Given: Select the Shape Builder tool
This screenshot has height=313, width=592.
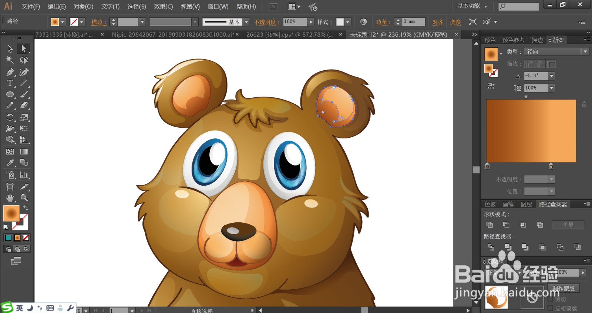Looking at the screenshot, I should tap(10, 139).
